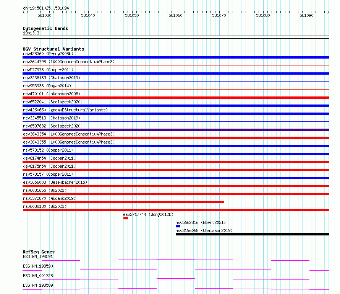Click the DGV Structural Variants track heading
Viewport: 340px width, 294px height.
point(53,49)
